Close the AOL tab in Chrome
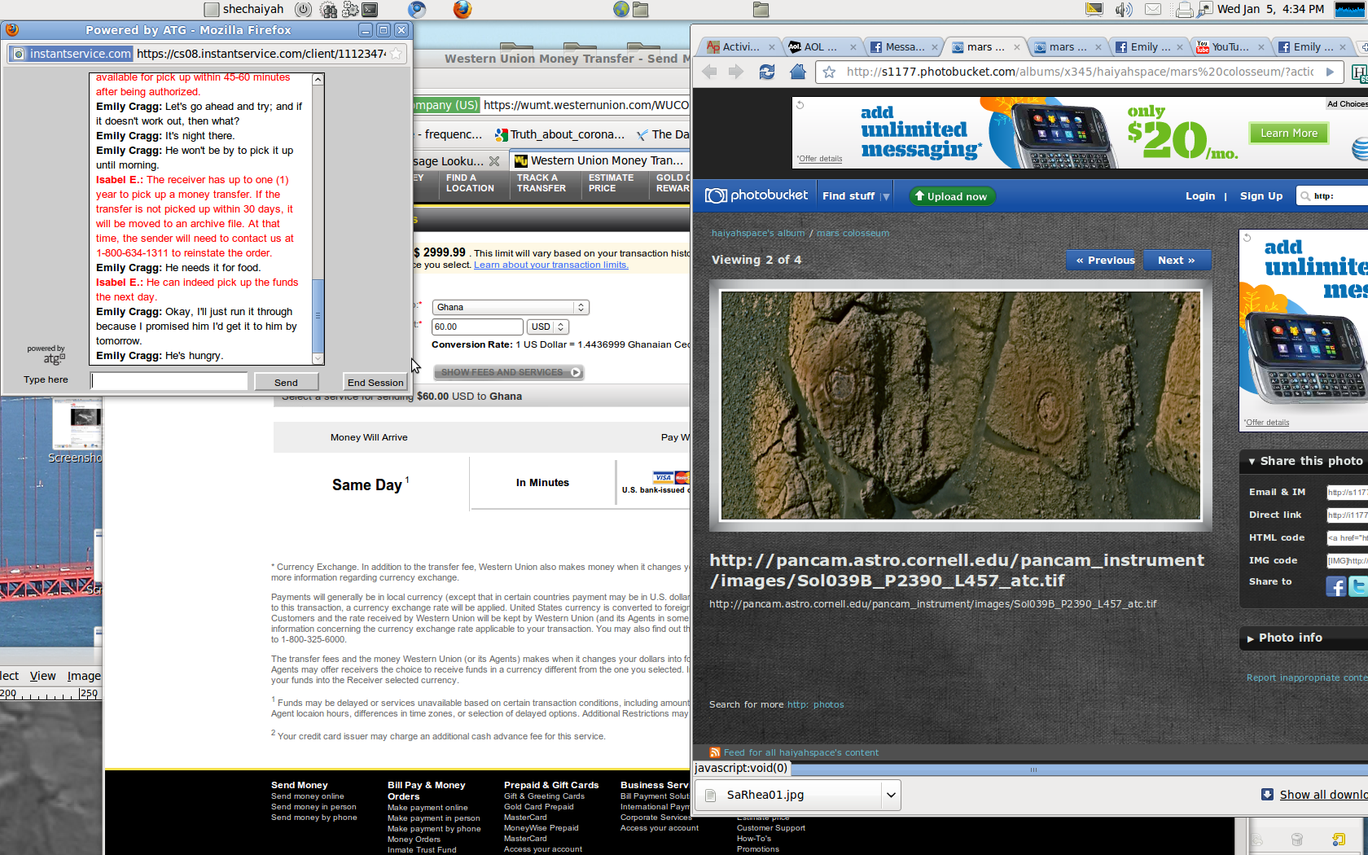Screen dimensions: 1368x855 pos(853,47)
